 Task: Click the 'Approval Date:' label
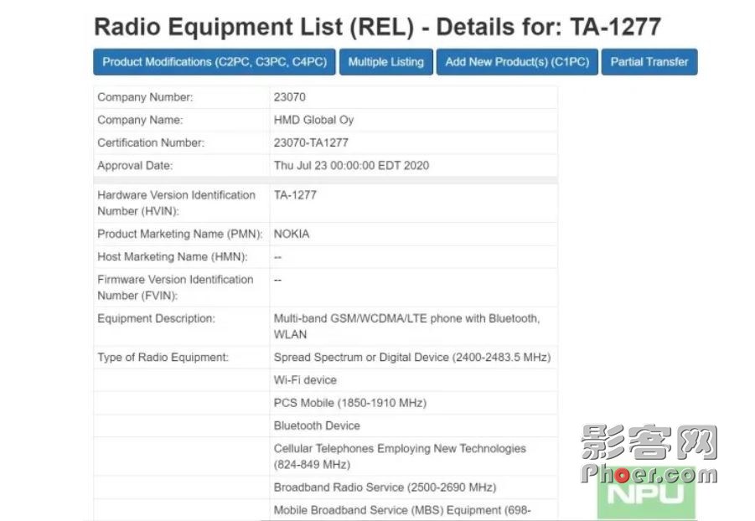pos(135,165)
